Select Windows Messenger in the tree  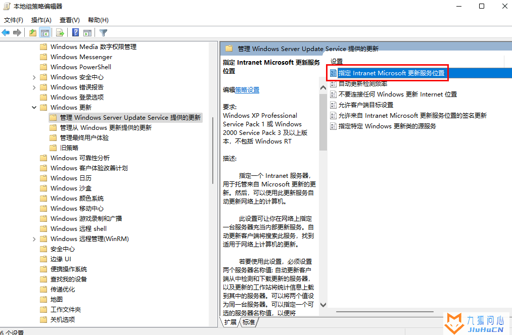pyautogui.click(x=81, y=57)
